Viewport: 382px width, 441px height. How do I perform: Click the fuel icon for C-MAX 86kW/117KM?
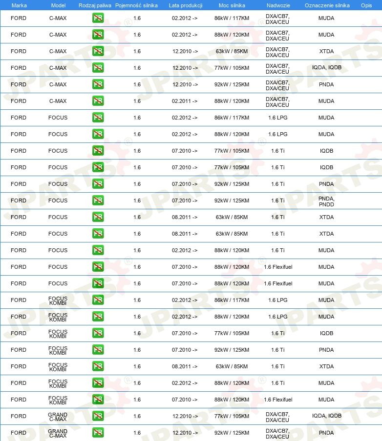(98, 18)
